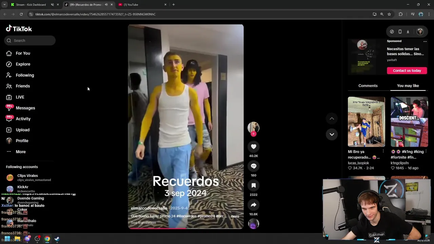Switch to the YouTube browser tab
This screenshot has height=244, width=434.
coord(131,5)
